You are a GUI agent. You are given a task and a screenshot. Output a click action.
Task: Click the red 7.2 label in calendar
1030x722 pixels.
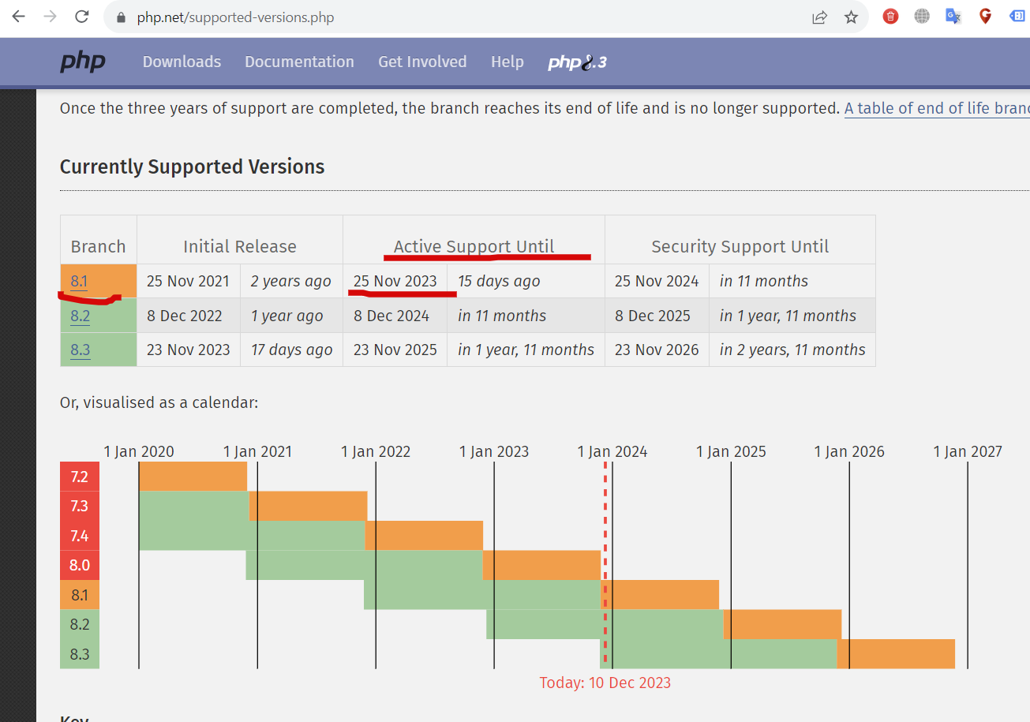79,477
